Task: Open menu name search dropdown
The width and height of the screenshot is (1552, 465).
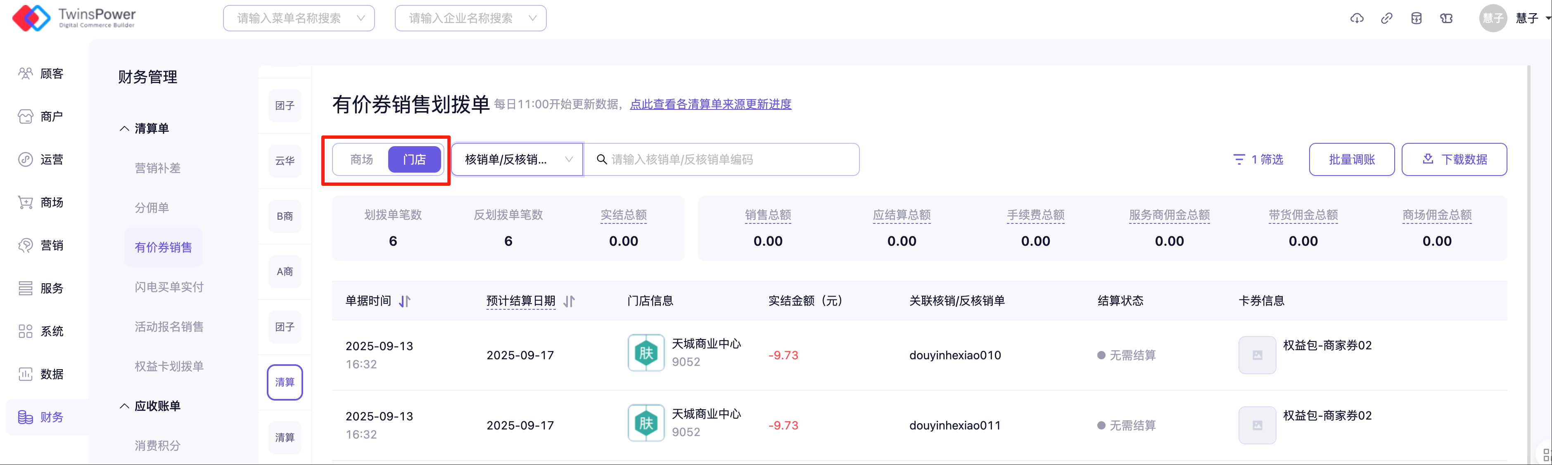Action: (299, 18)
